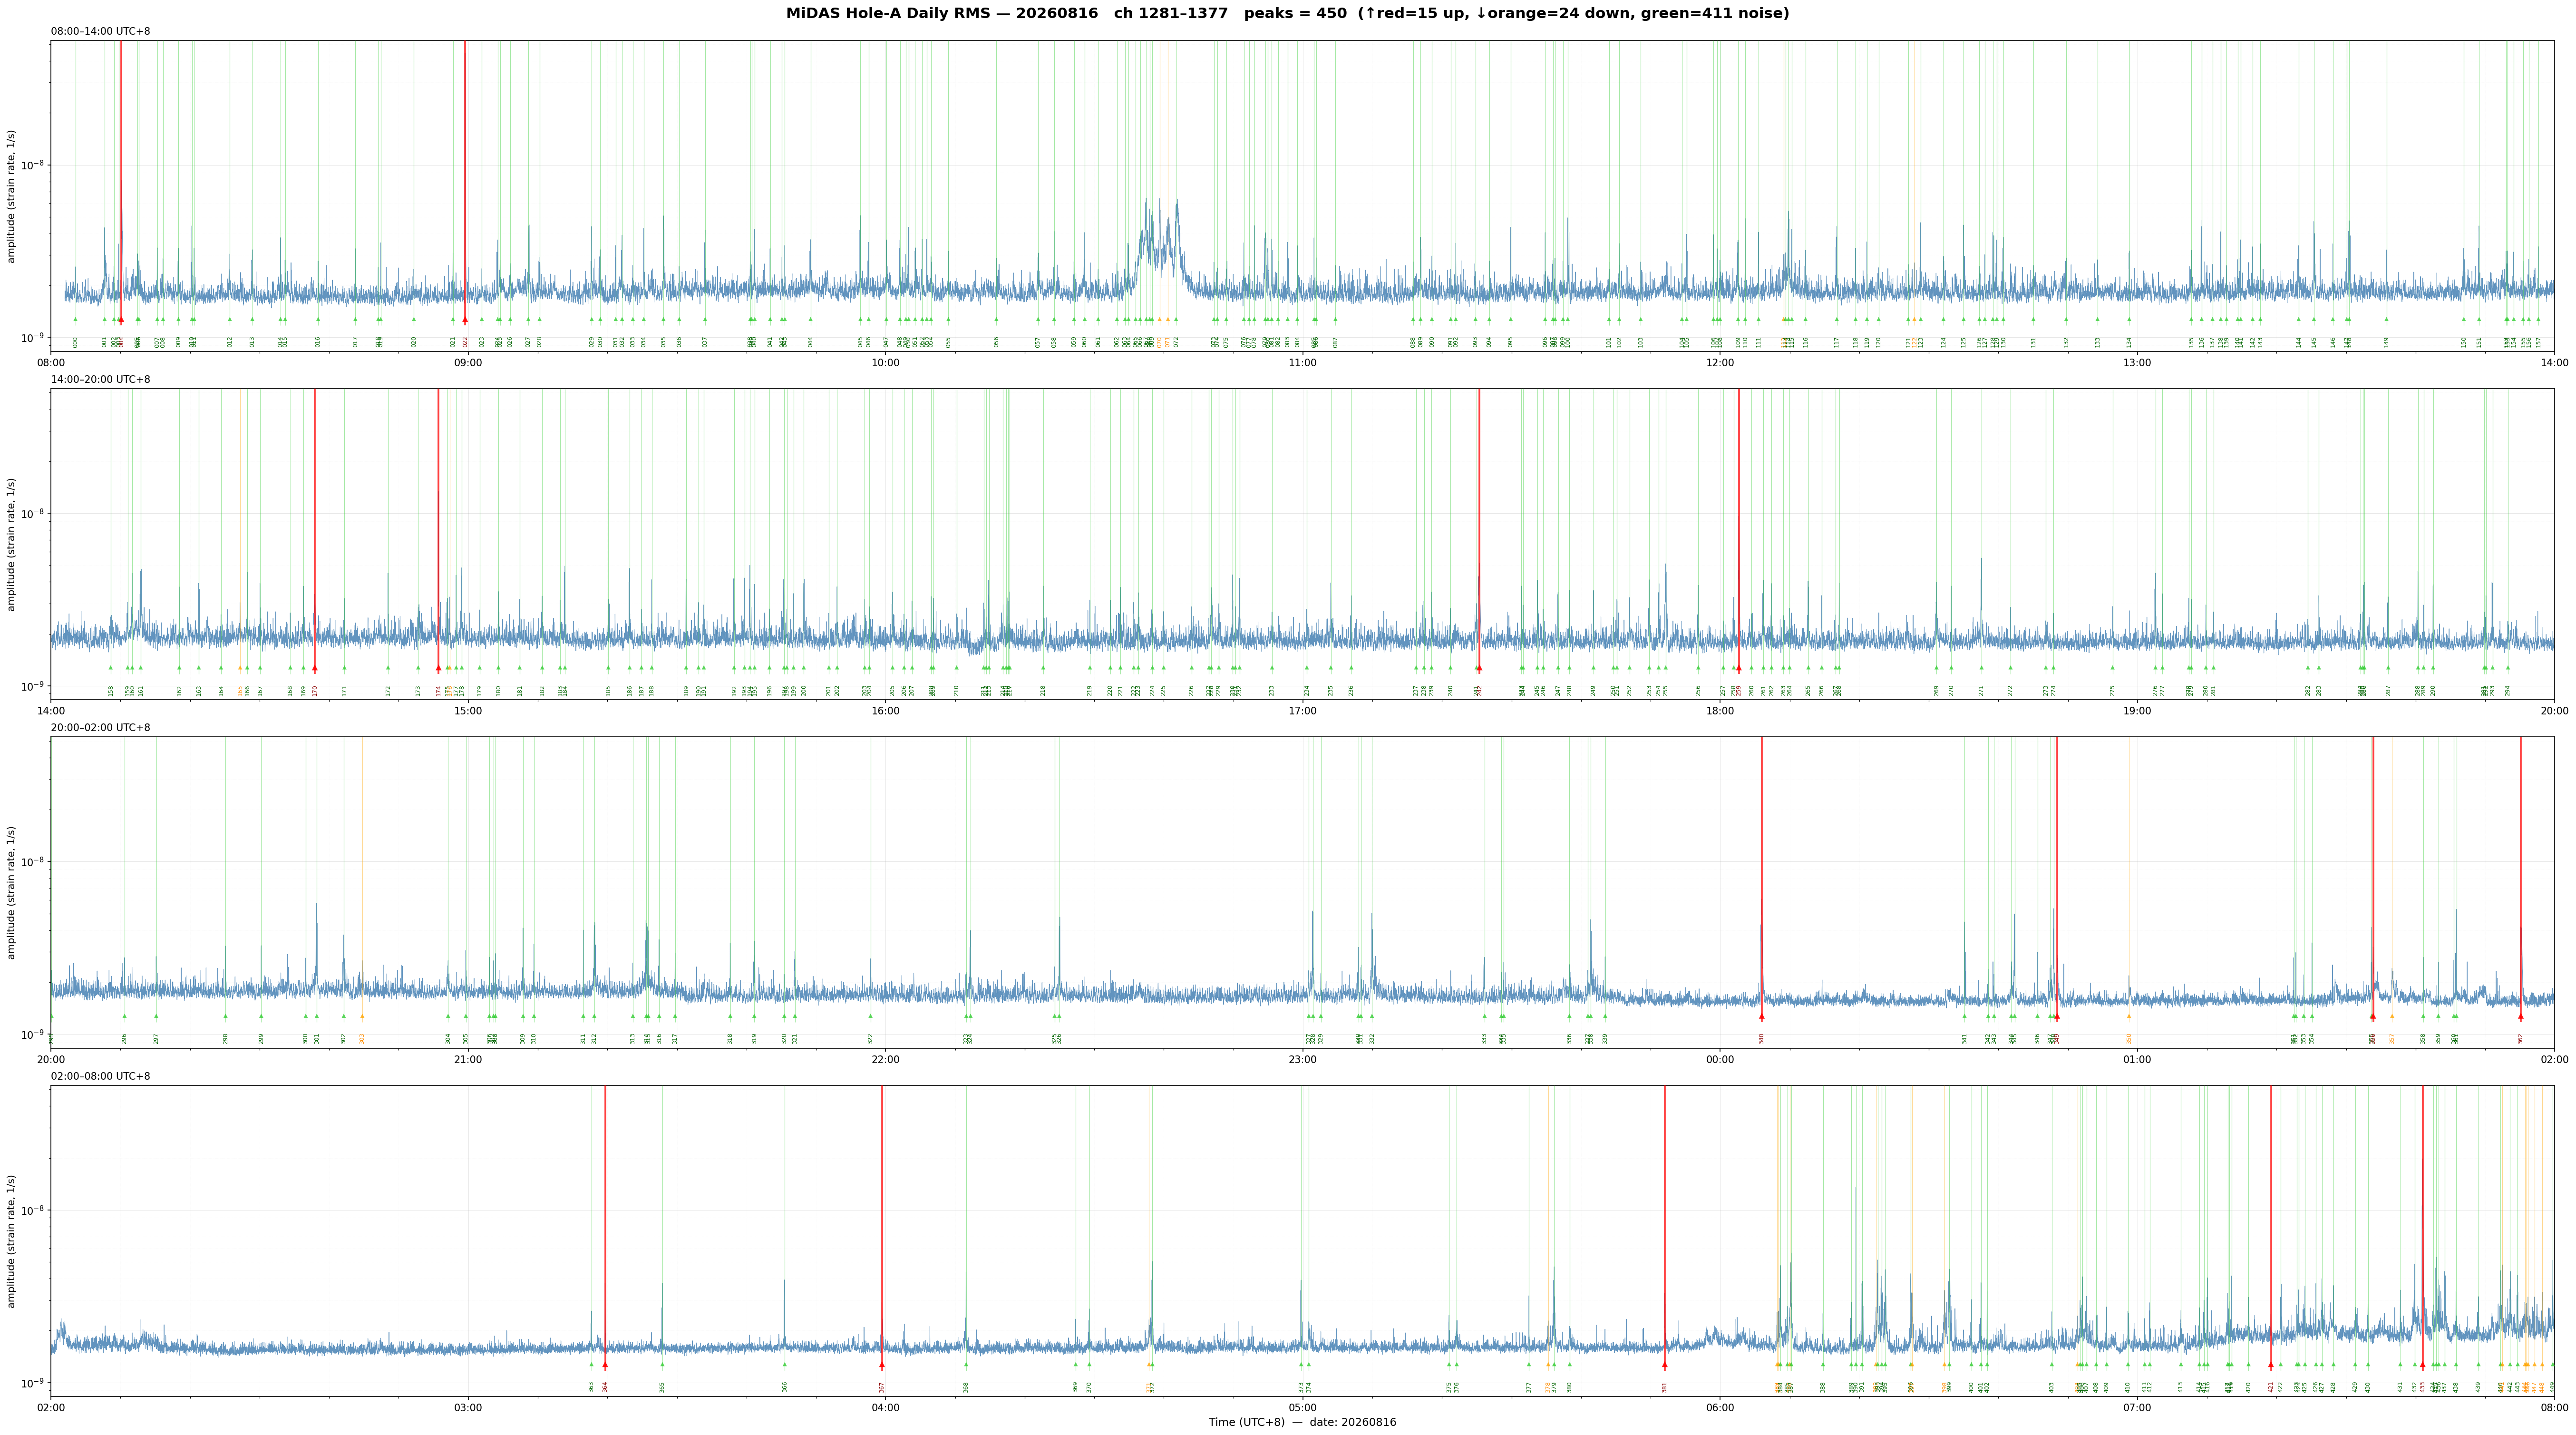
Task: Click the 10⁻⁸ y-tick of the 08:00–14:00 panel
Action: click(33, 164)
